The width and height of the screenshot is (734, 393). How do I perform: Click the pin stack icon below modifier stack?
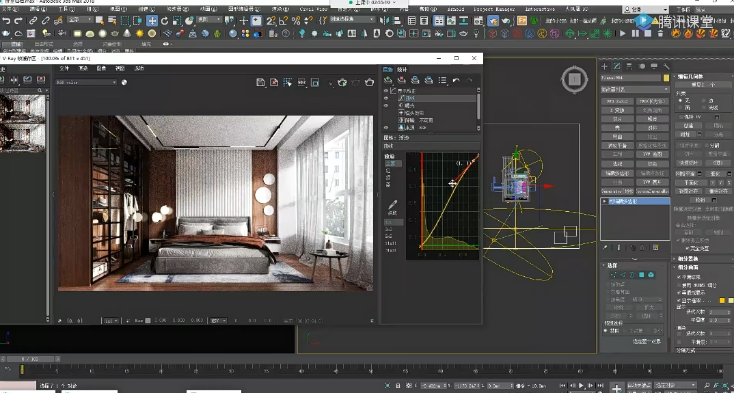tap(605, 247)
